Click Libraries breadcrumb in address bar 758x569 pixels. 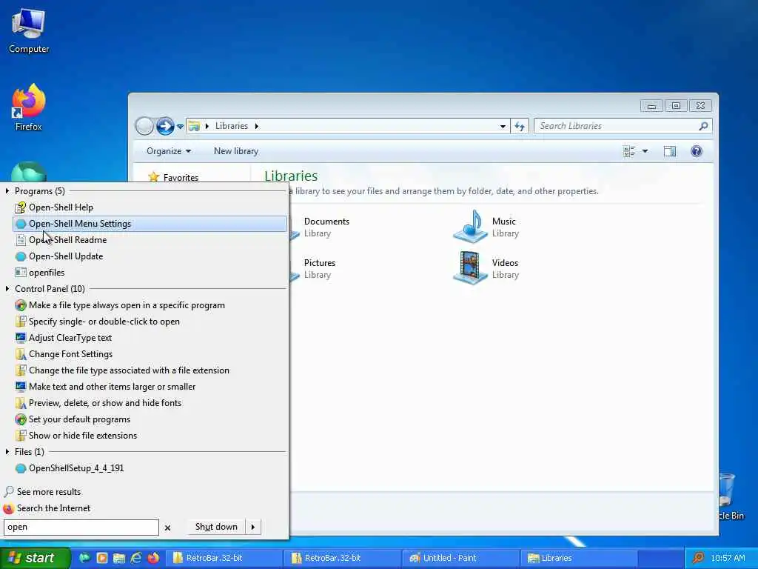(x=232, y=126)
